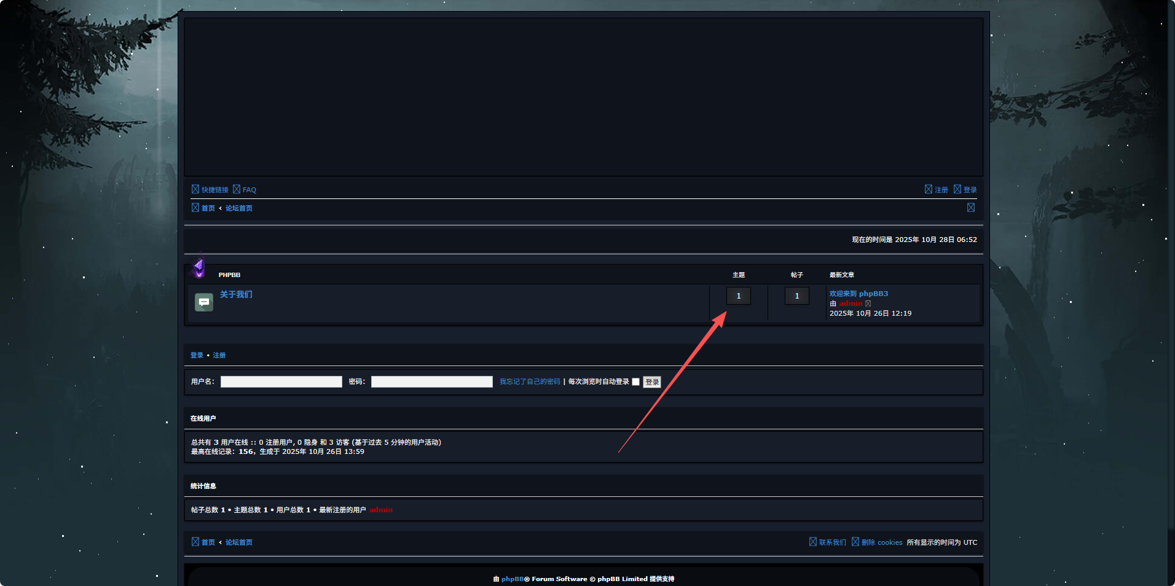Image resolution: width=1175 pixels, height=586 pixels.
Task: Click the view-latest-post icon next to admin
Action: [x=868, y=303]
